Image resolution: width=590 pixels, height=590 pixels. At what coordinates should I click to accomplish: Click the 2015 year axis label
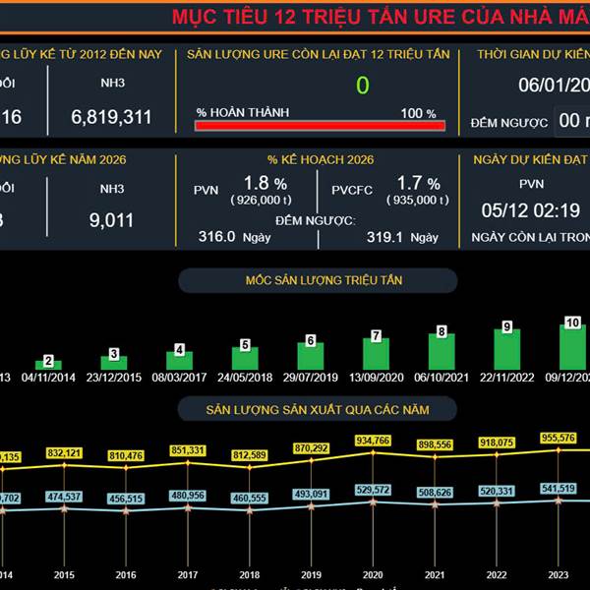point(64,575)
